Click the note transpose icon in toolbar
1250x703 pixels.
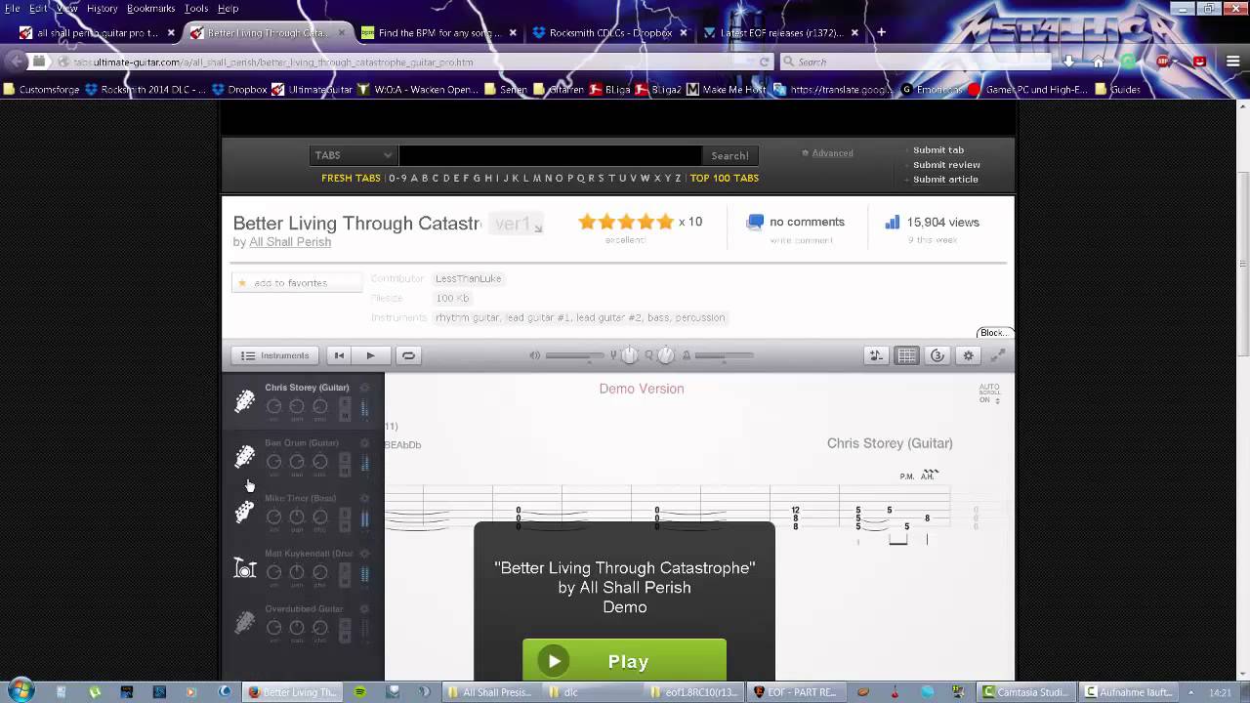pyautogui.click(x=876, y=355)
